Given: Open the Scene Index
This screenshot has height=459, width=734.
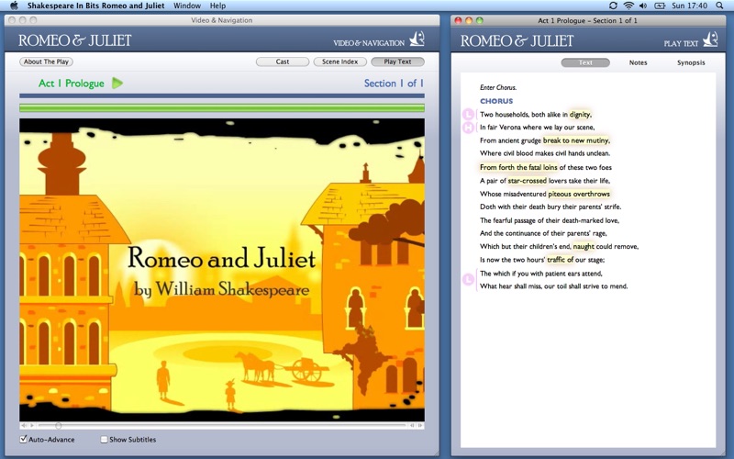Looking at the screenshot, I should tap(339, 62).
